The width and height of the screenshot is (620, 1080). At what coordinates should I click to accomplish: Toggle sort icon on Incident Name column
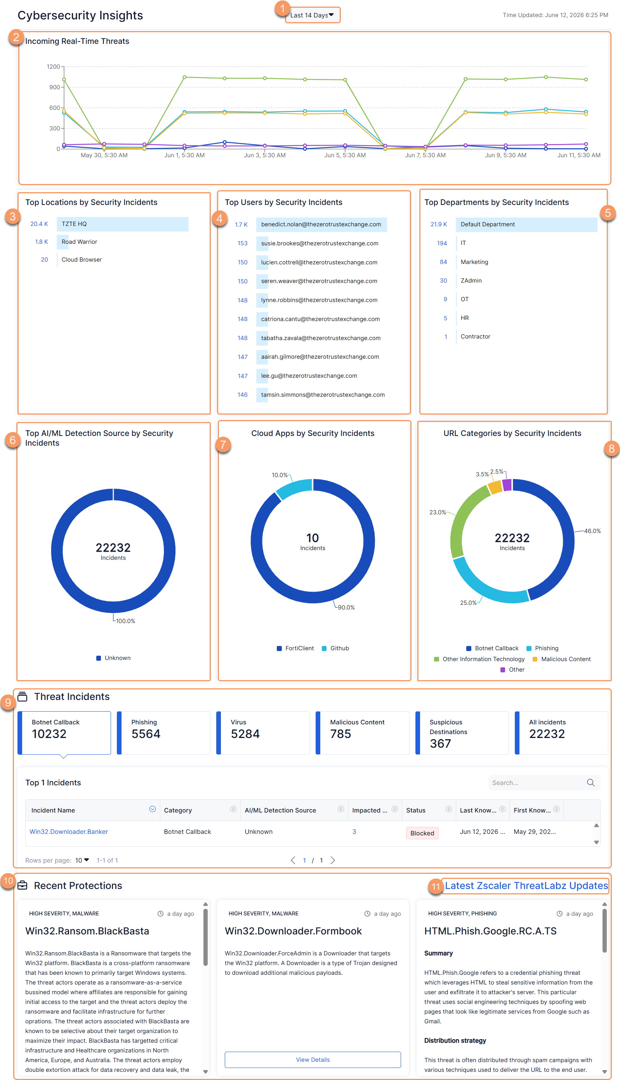[x=153, y=809]
